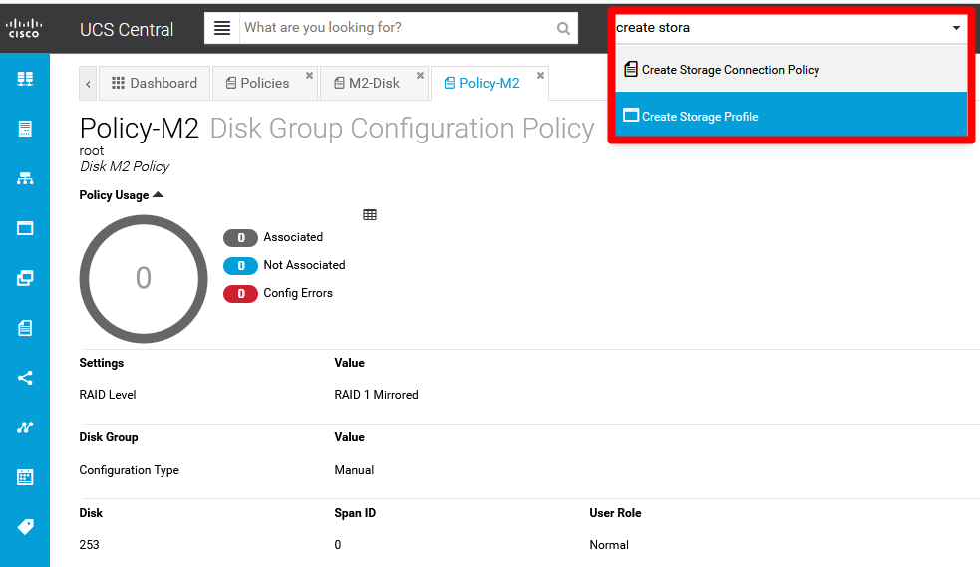Click disk number '253'

[90, 544]
